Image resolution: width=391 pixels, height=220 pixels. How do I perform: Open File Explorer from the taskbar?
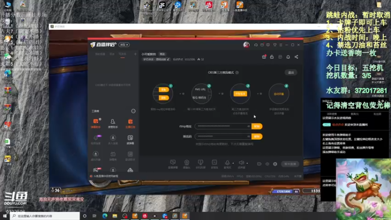coord(115,216)
